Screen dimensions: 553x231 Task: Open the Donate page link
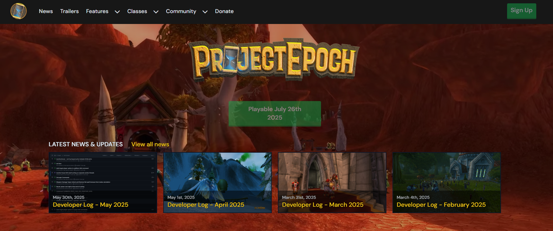point(224,11)
